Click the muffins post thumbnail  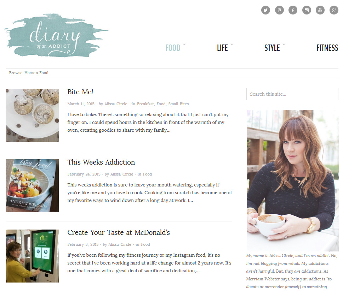click(32, 115)
